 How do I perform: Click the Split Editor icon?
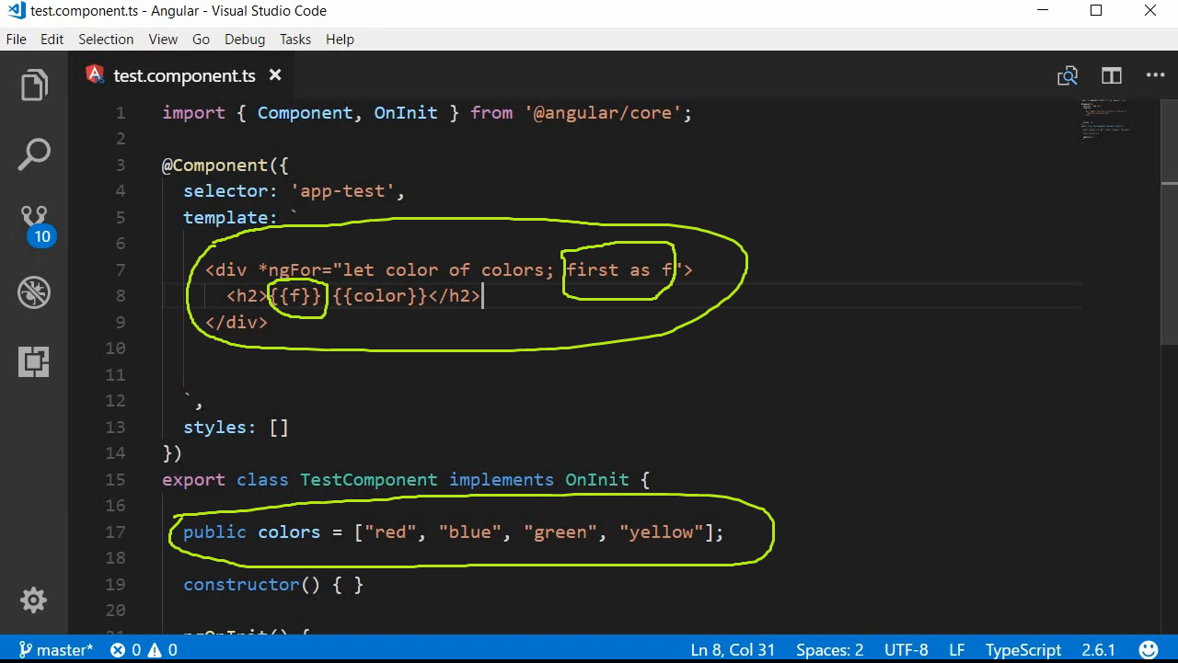point(1111,75)
